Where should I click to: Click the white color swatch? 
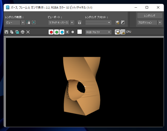pyautogui.click(x=79, y=32)
